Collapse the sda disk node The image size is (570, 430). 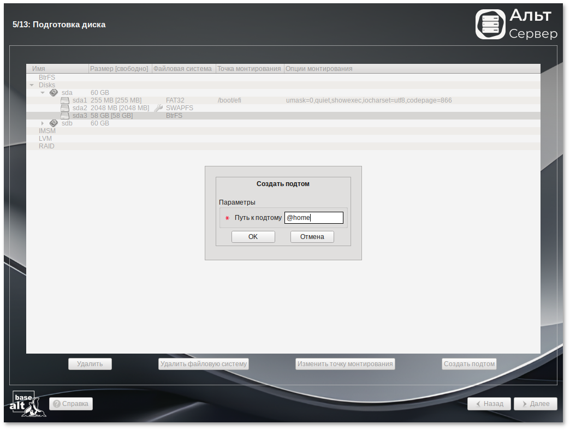pyautogui.click(x=43, y=93)
